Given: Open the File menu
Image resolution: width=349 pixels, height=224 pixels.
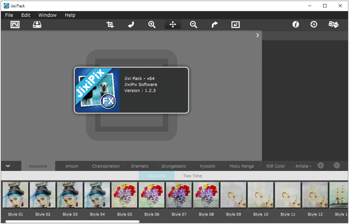Looking at the screenshot, I should tap(9, 15).
